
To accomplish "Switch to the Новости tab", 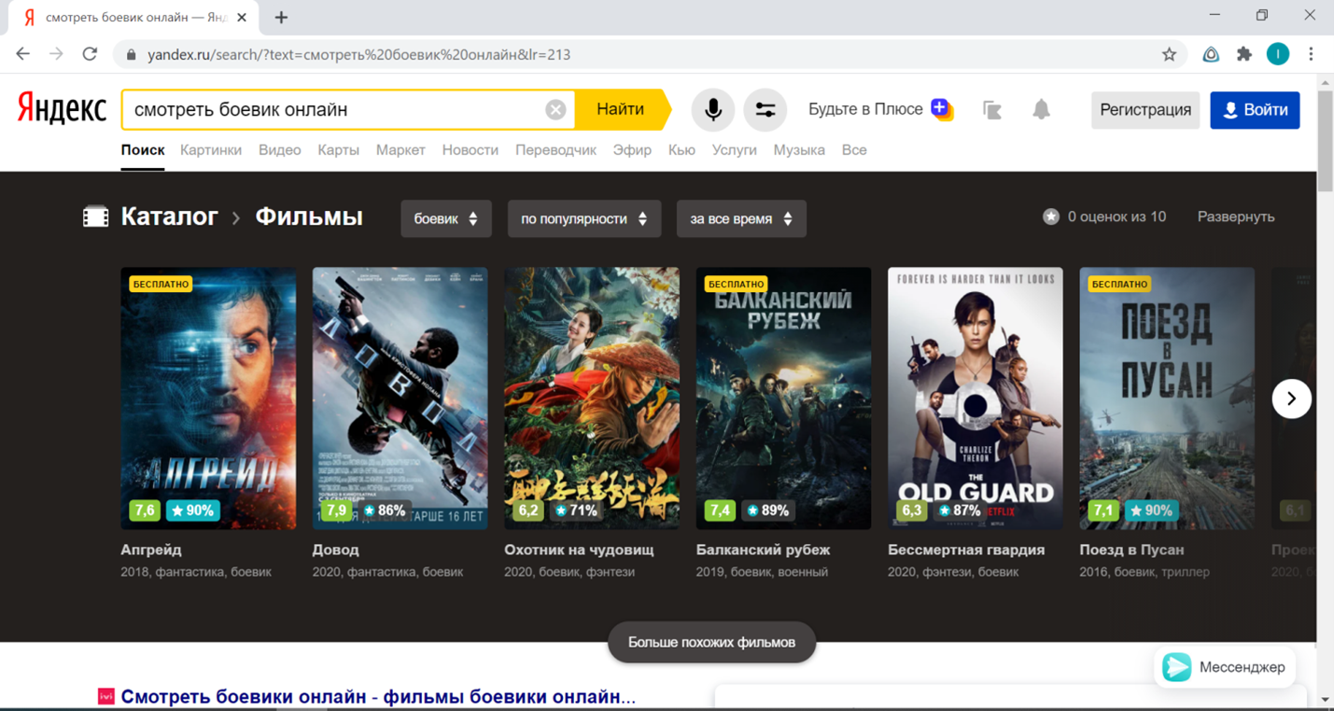I will tap(470, 150).
